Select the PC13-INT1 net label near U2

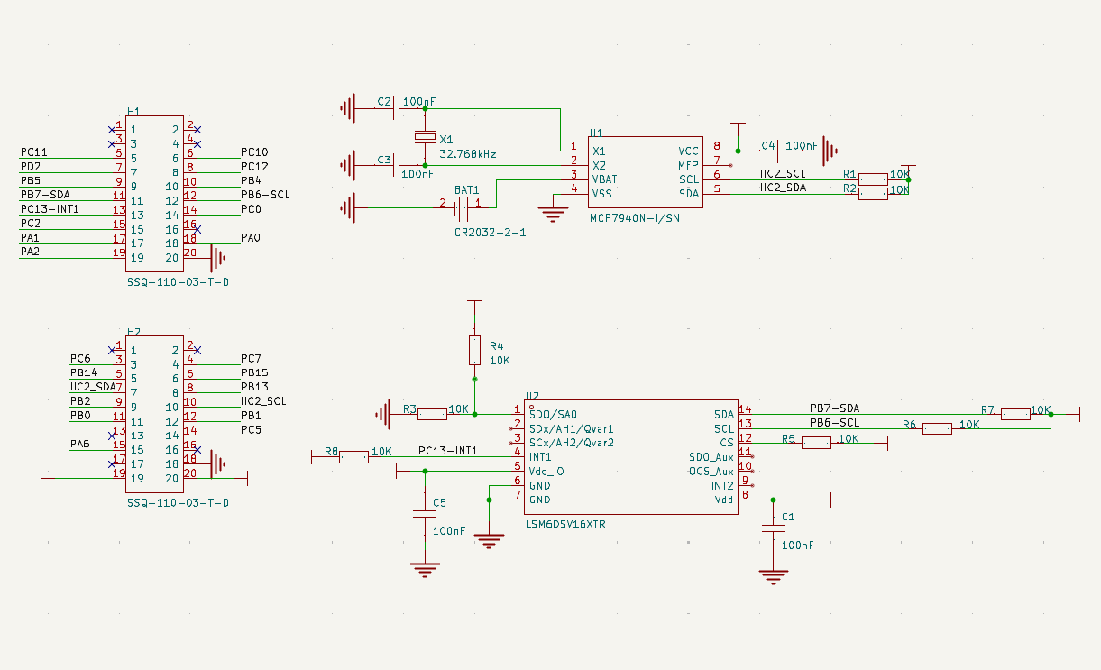point(447,451)
